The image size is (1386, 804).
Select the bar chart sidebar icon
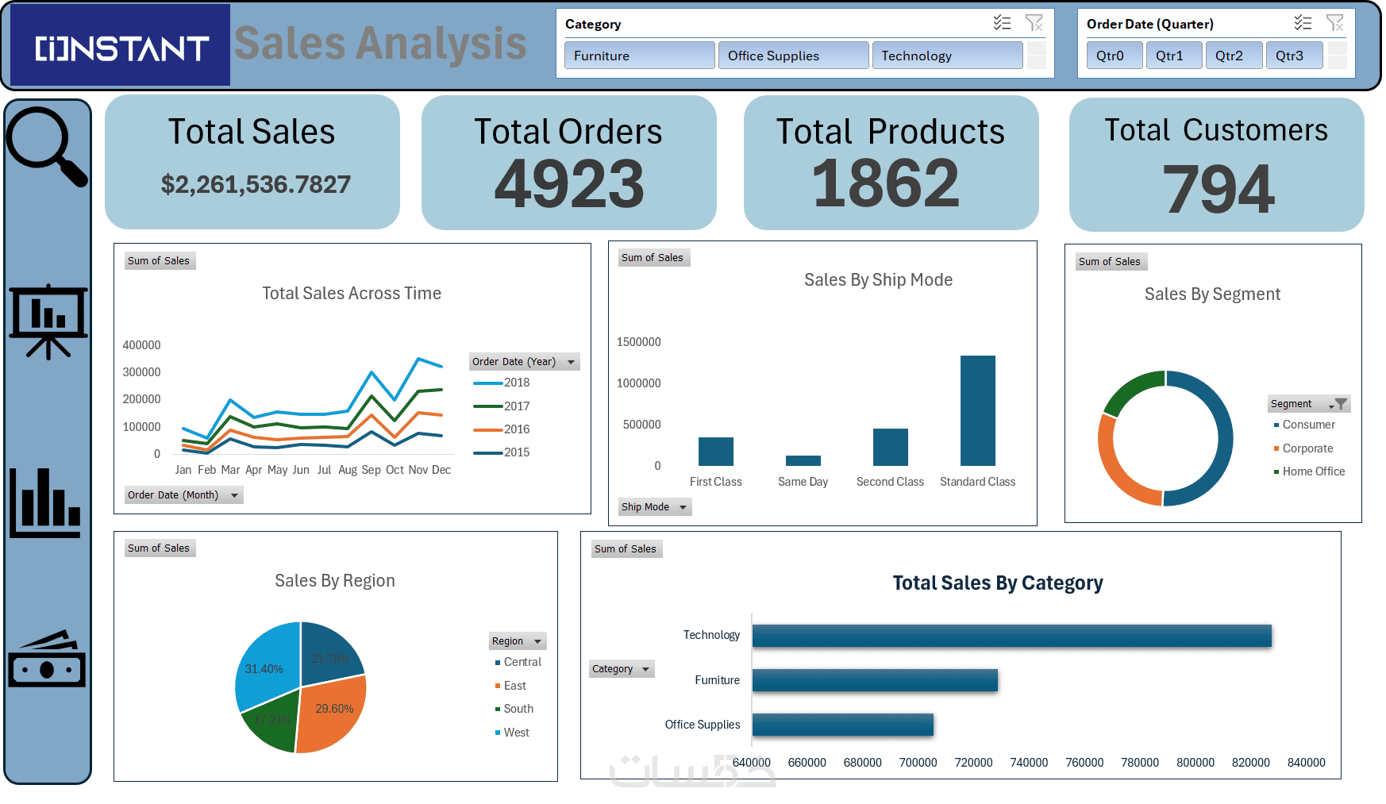tap(45, 502)
